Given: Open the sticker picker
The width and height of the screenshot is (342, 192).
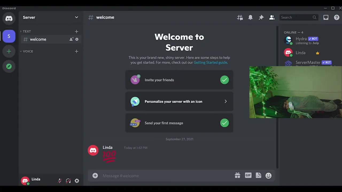Looking at the screenshot, I should [258, 175].
